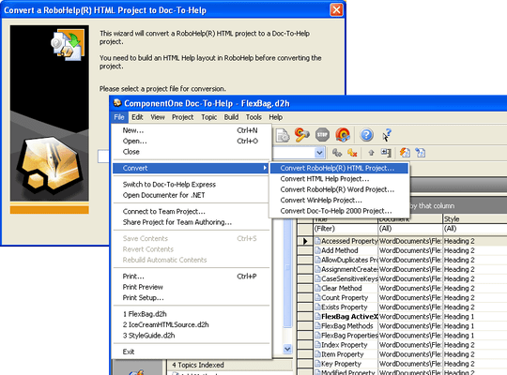
Task: Choose Share Project for Team Authoring...
Action: tap(191, 222)
